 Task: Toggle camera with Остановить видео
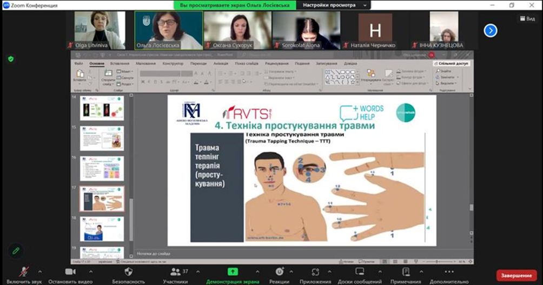[x=70, y=272]
